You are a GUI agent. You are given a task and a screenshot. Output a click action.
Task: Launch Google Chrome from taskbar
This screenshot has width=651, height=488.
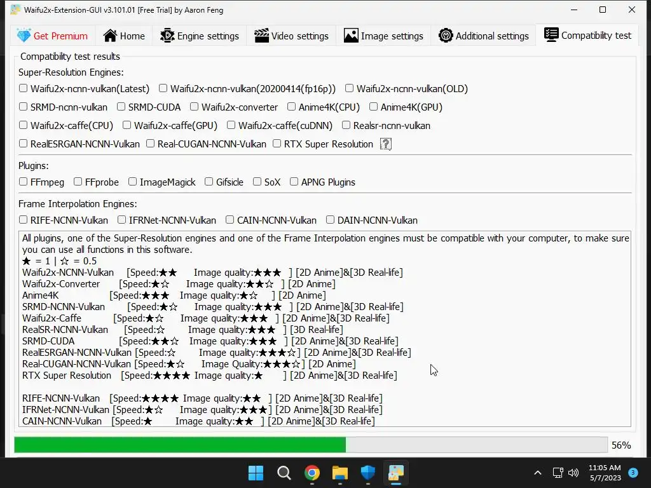click(x=312, y=473)
